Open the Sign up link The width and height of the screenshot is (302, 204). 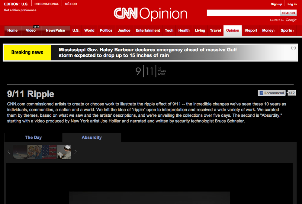(x=276, y=4)
